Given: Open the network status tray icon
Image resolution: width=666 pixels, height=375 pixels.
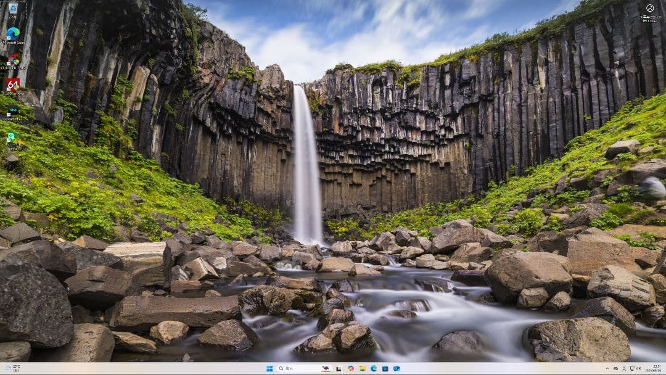Looking at the screenshot, I should (631, 368).
